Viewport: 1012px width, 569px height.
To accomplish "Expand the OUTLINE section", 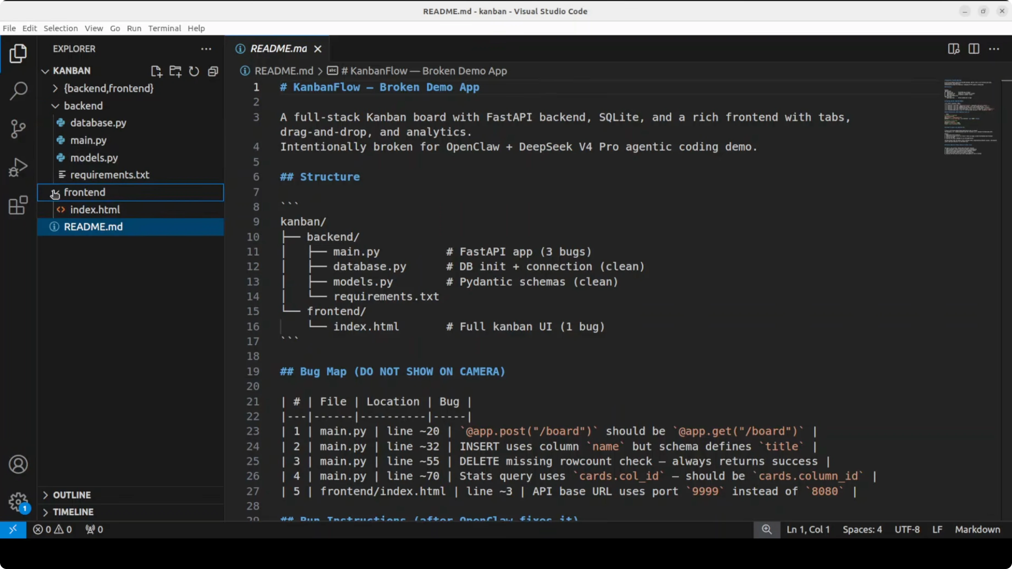I will coord(72,495).
